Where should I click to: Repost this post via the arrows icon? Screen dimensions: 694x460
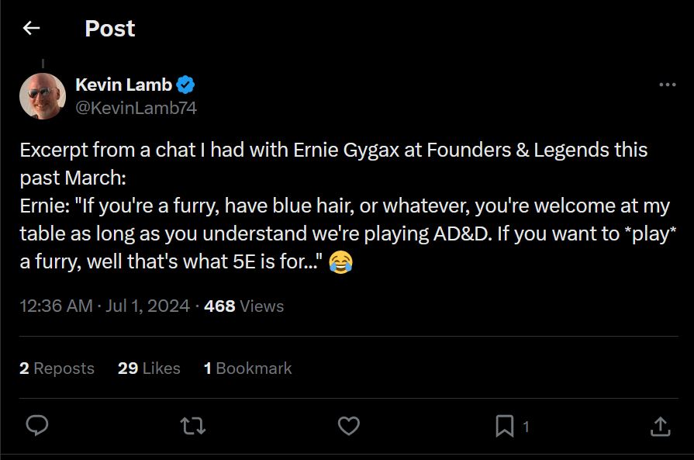193,425
